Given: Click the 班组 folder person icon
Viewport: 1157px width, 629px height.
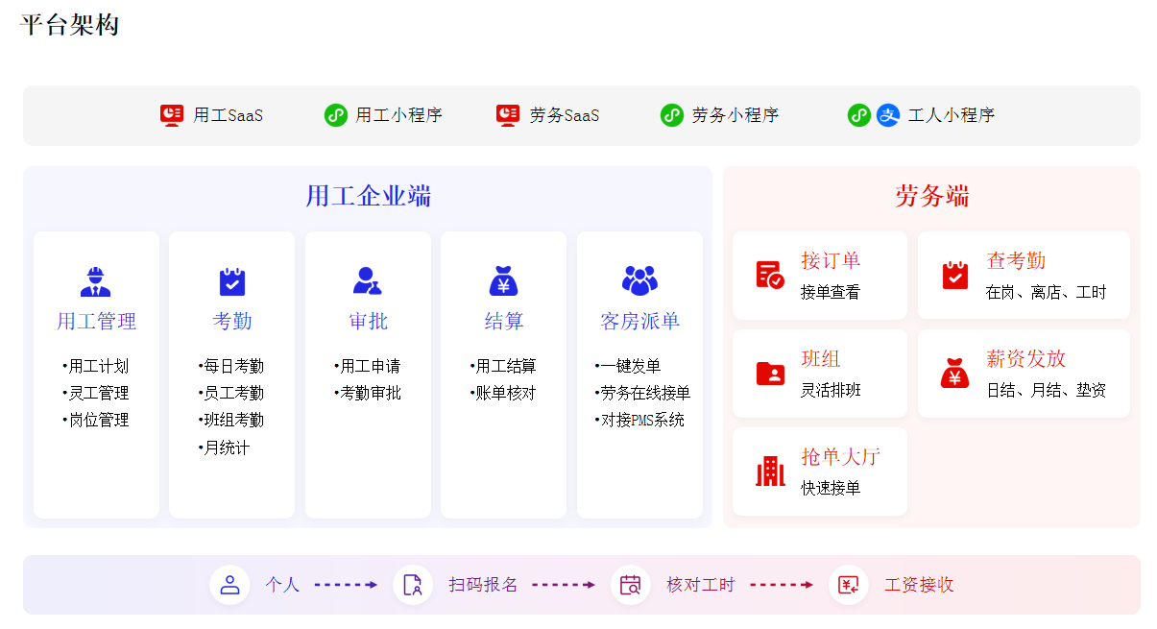Looking at the screenshot, I should 770,373.
